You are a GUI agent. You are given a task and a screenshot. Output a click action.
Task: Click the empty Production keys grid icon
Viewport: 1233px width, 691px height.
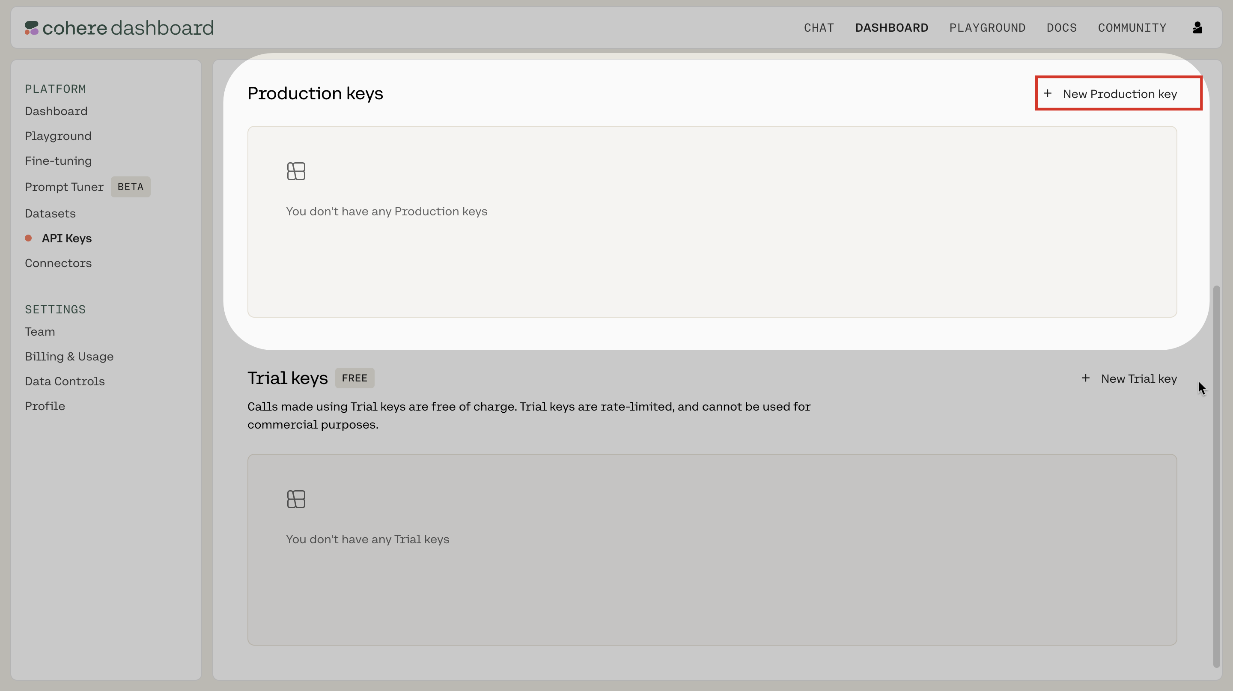click(x=296, y=171)
